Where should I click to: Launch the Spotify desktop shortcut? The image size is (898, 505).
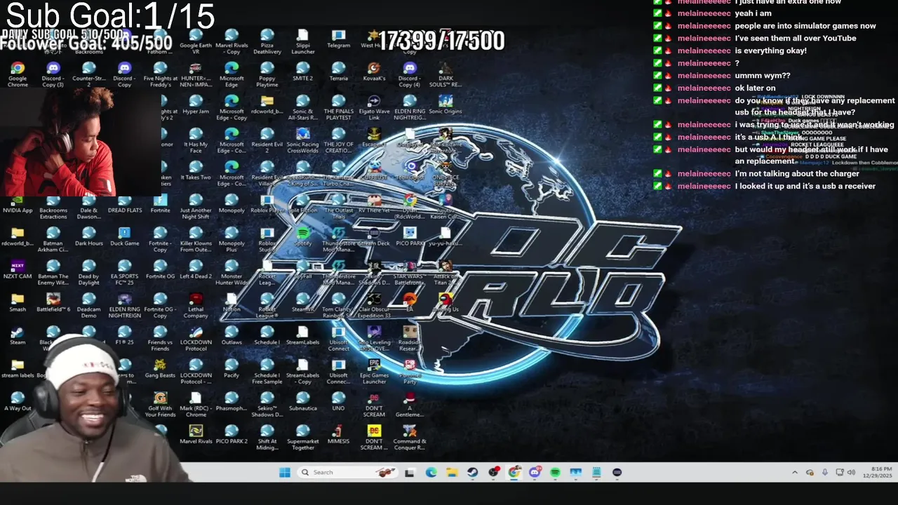tap(303, 236)
